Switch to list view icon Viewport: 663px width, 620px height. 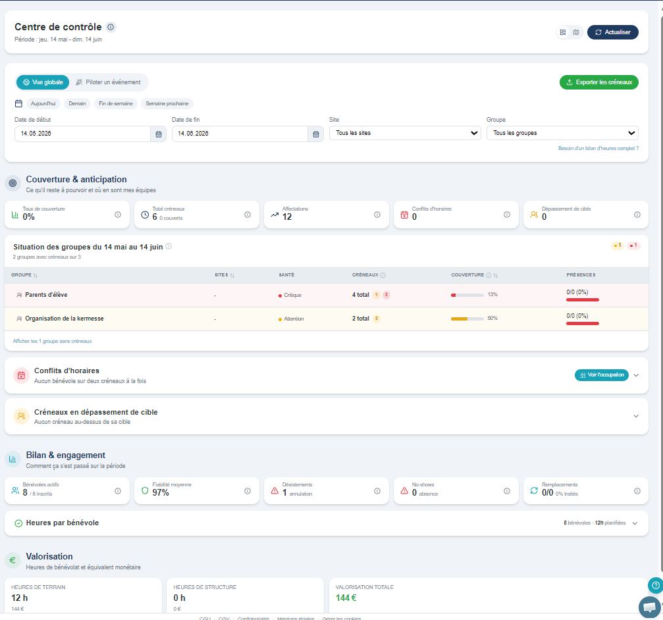click(x=563, y=32)
